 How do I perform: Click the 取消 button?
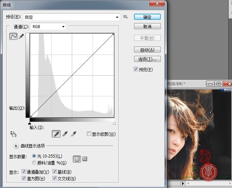pos(147,26)
